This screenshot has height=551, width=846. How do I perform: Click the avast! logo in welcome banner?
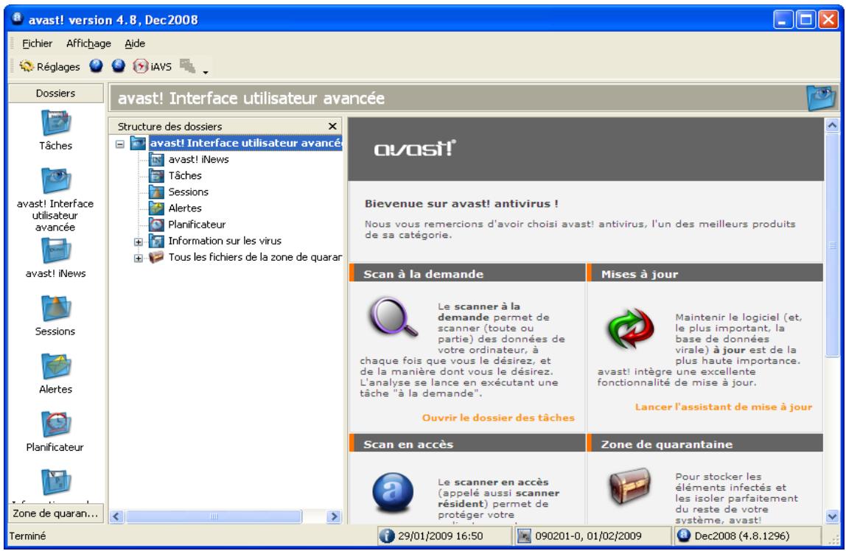(x=415, y=148)
